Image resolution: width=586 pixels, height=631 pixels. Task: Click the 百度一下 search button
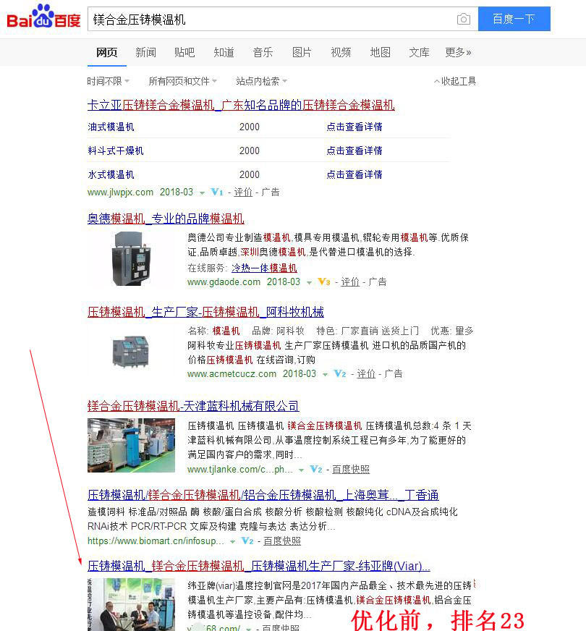coord(514,19)
